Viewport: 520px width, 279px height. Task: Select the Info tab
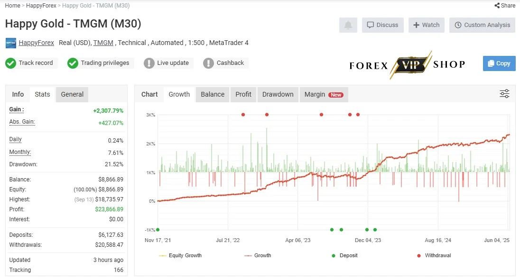point(18,94)
